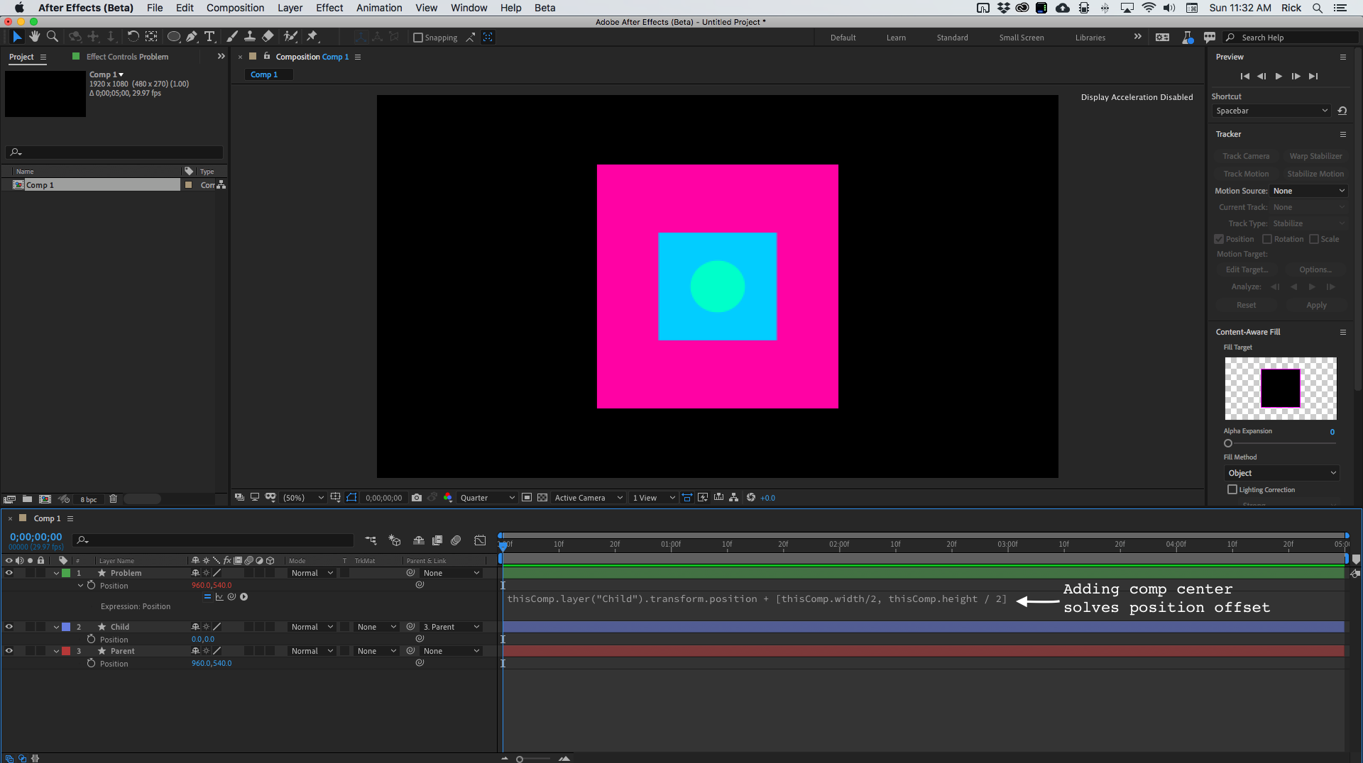The width and height of the screenshot is (1363, 763).
Task: Choose the Rotation tool
Action: click(x=133, y=36)
